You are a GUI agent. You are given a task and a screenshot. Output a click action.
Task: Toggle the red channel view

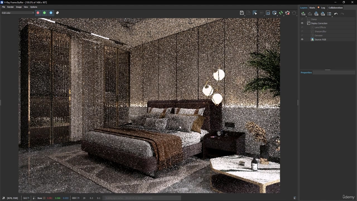pos(38,13)
